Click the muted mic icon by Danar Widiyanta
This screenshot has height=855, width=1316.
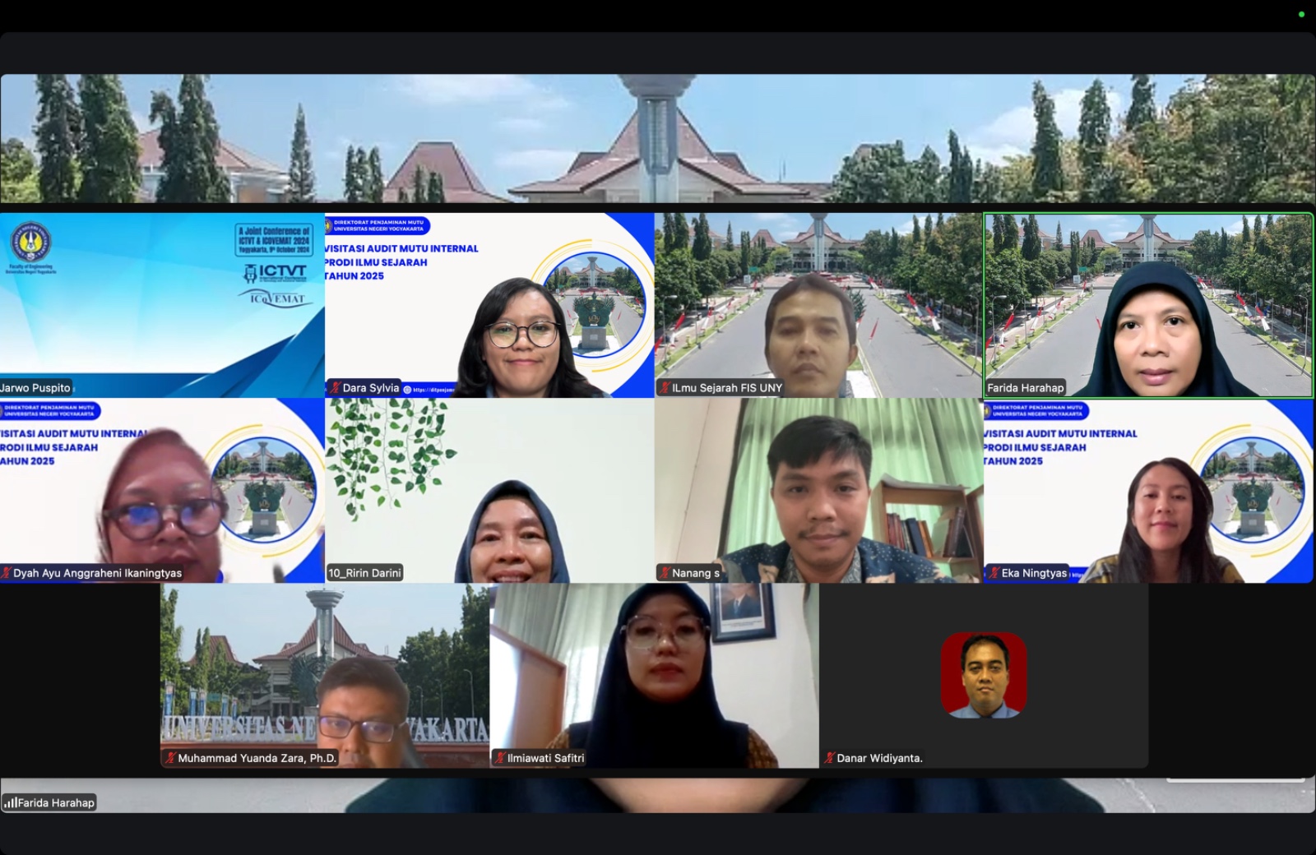(829, 758)
